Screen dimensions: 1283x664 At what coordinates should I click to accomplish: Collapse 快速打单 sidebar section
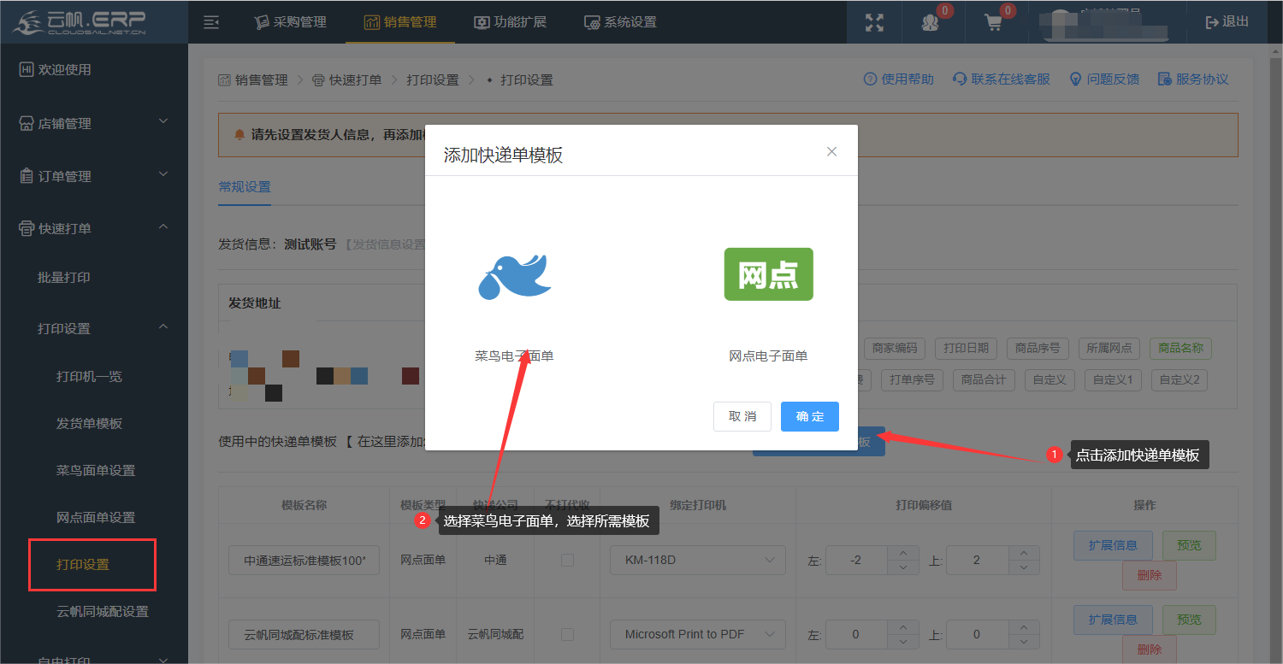coord(94,228)
